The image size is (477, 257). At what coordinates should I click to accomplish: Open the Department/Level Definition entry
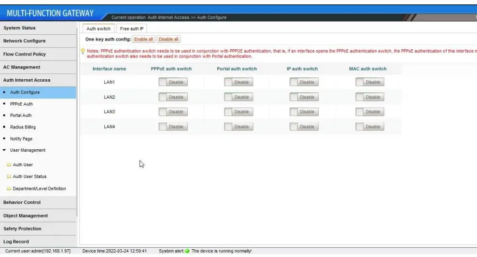[39, 189]
